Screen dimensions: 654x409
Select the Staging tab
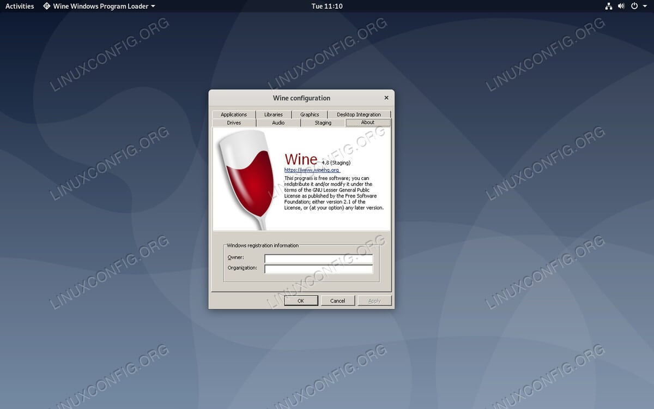pos(323,123)
